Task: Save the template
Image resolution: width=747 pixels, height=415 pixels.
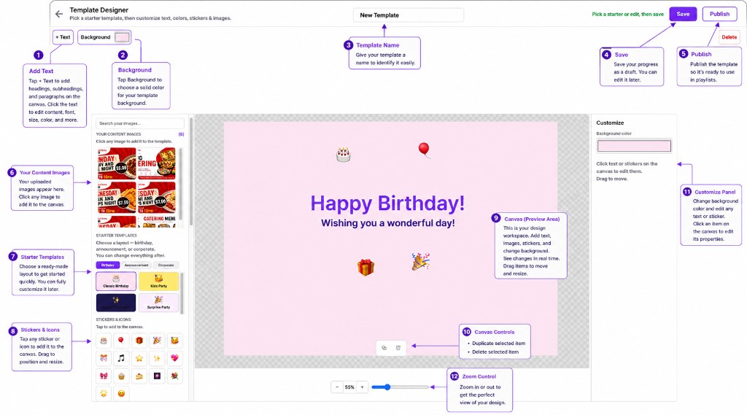Action: 683,14
